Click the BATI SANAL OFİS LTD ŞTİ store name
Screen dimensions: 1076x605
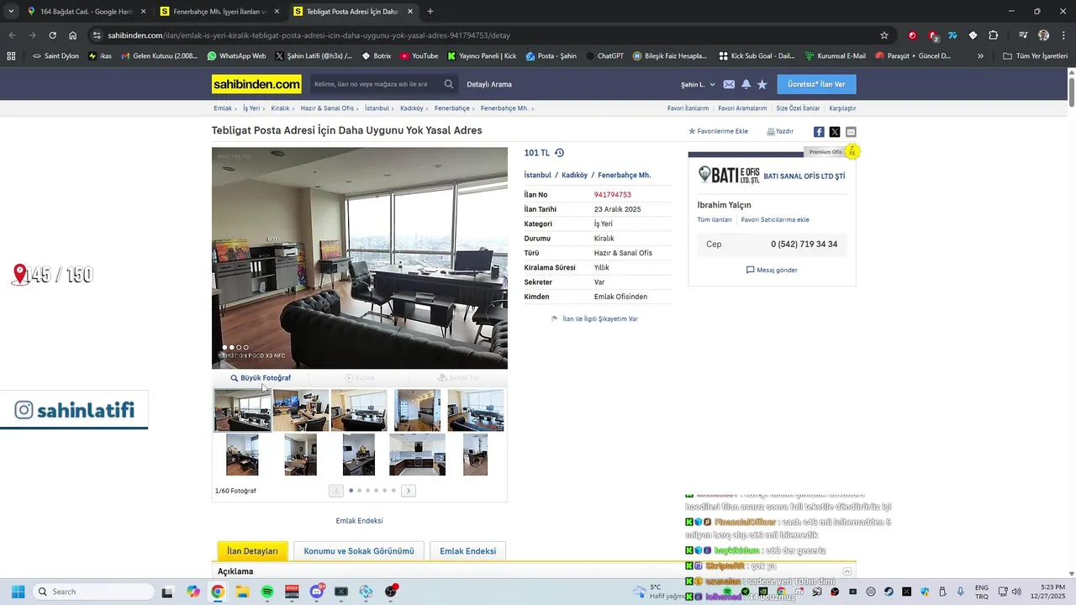pos(804,176)
